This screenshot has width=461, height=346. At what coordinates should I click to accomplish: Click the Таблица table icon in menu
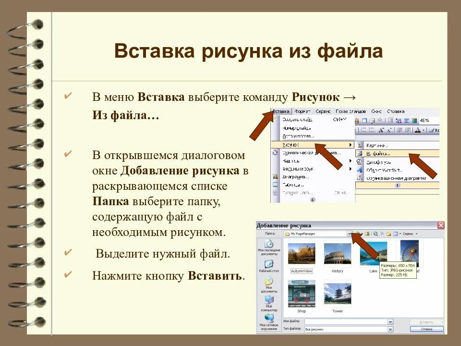[275, 185]
